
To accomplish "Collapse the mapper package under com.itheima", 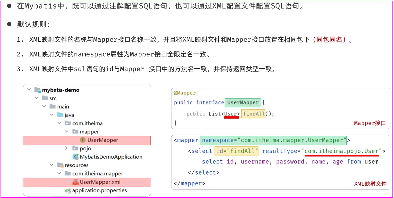I will [67, 131].
